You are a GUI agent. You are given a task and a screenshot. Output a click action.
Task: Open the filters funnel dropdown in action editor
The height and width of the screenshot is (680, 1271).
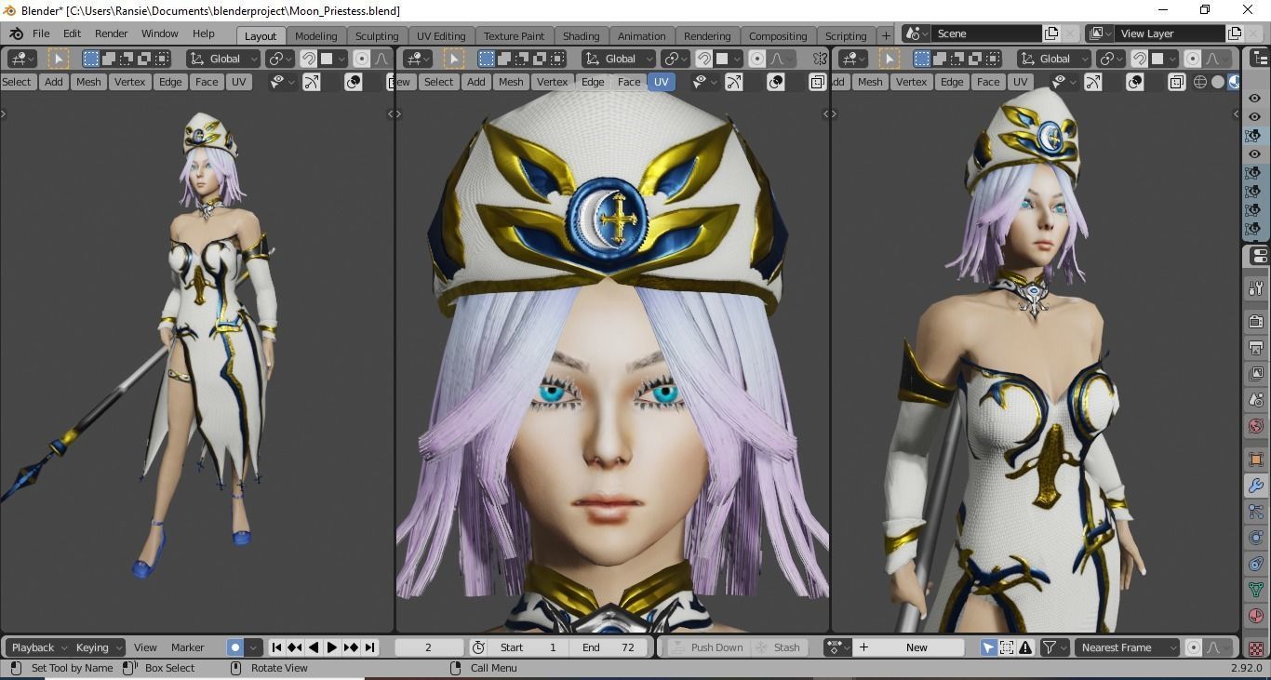click(1054, 647)
